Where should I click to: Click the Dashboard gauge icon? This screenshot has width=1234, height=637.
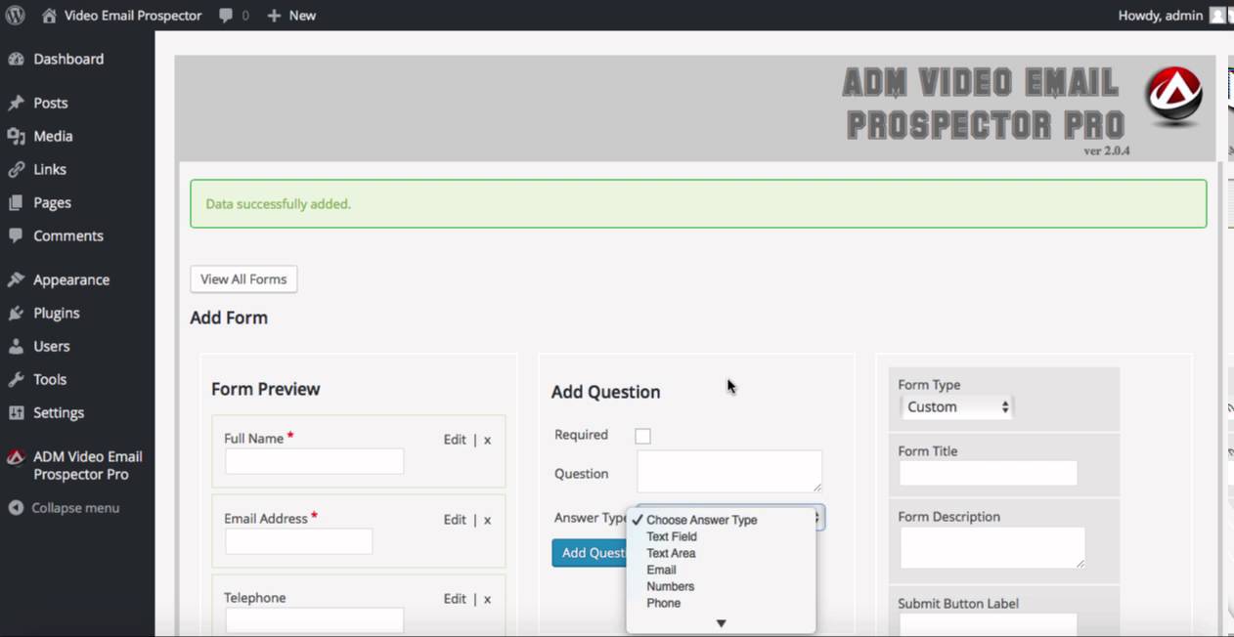[16, 59]
